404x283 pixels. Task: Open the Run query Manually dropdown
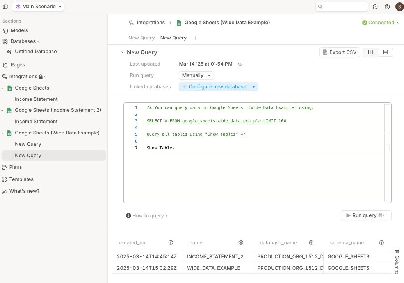pos(196,75)
